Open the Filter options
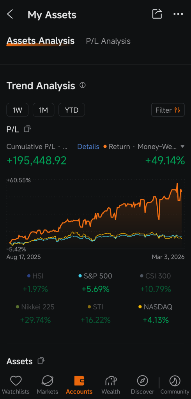 tap(168, 110)
